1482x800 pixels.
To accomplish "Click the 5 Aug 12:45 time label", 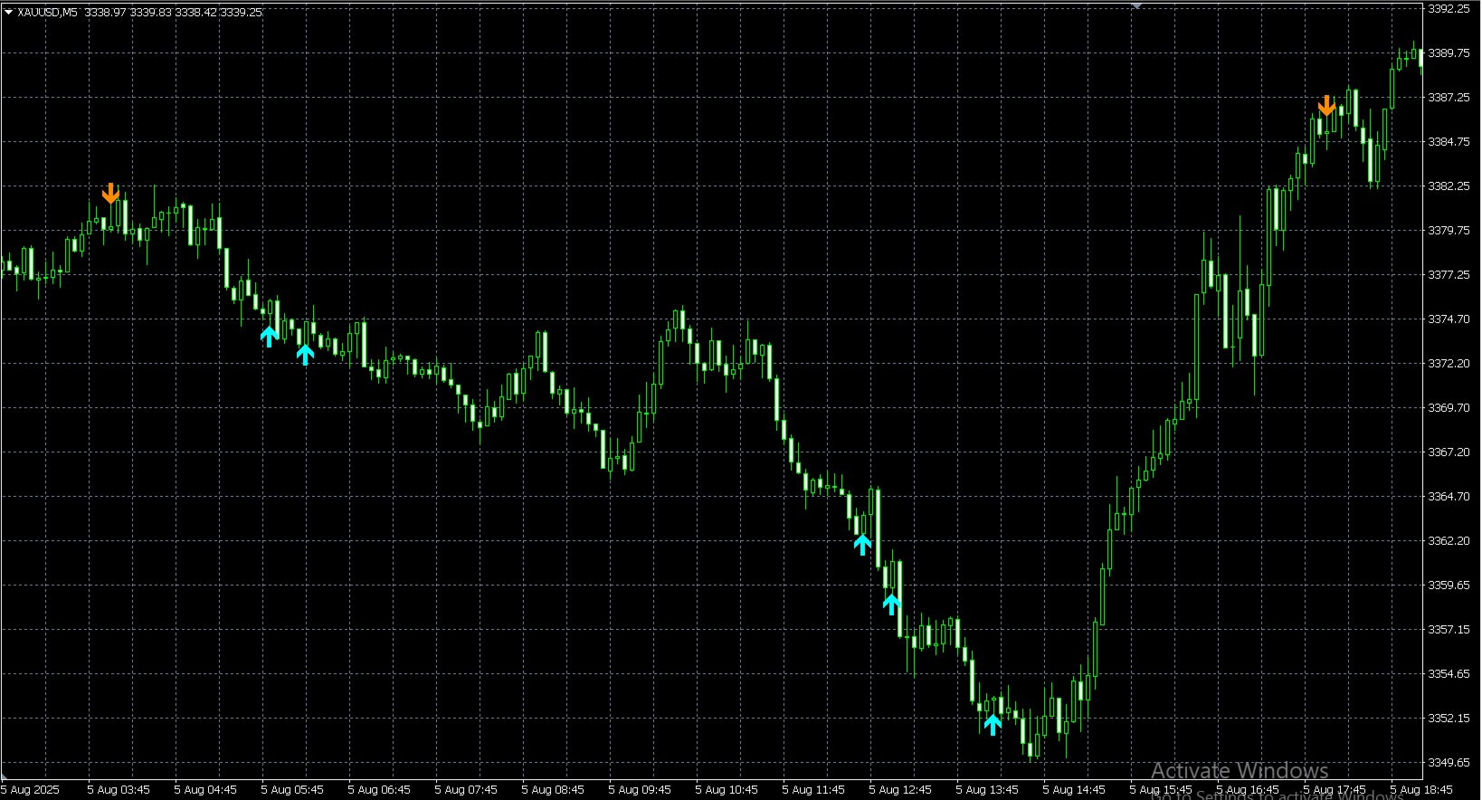I will (x=900, y=790).
